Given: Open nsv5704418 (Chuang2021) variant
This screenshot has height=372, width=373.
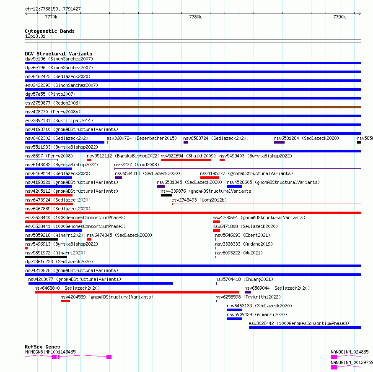Looking at the screenshot, I should [x=244, y=279].
